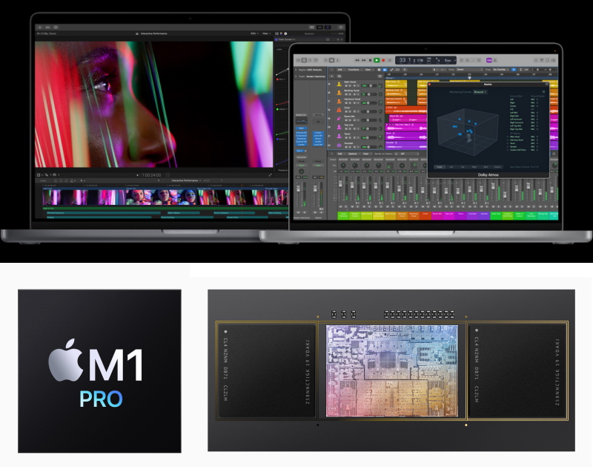Open the Interactive Performance timeline project dropdown
The width and height of the screenshot is (593, 467).
coord(186,180)
